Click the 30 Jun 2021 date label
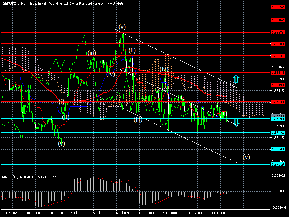Image resolution: width=289 pixels, height=217 pixels. point(9,214)
